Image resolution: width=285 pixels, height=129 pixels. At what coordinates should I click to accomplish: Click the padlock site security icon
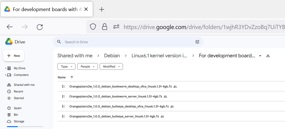105,27
